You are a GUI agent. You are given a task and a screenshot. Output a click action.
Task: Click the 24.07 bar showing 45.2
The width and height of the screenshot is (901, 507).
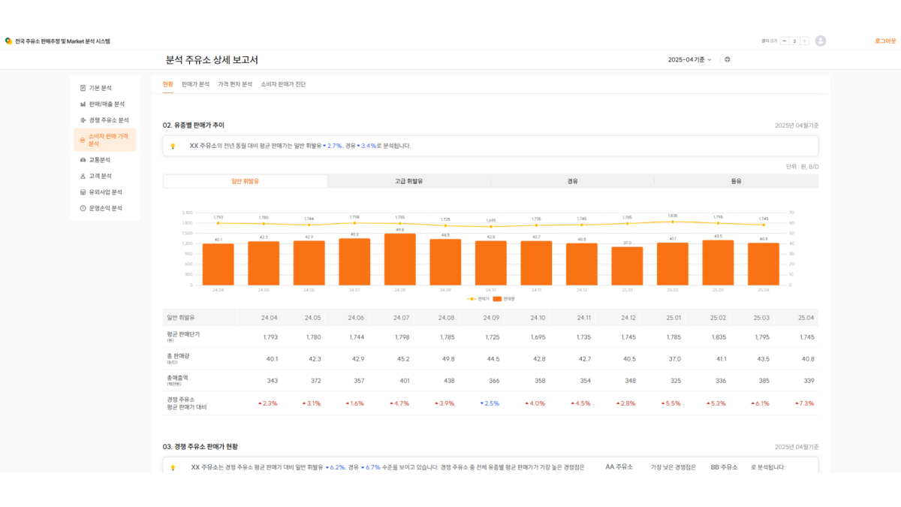[x=354, y=262]
